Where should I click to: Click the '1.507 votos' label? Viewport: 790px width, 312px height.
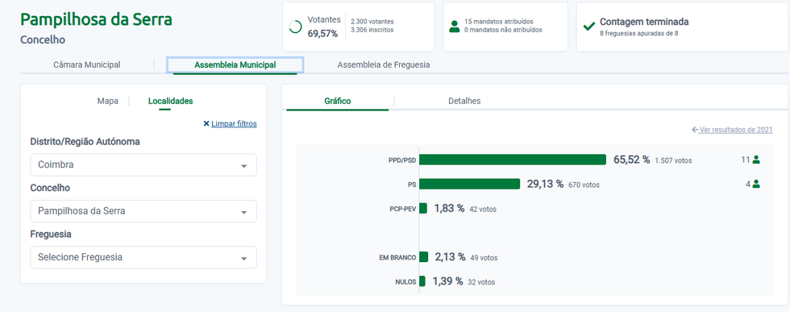(x=674, y=160)
